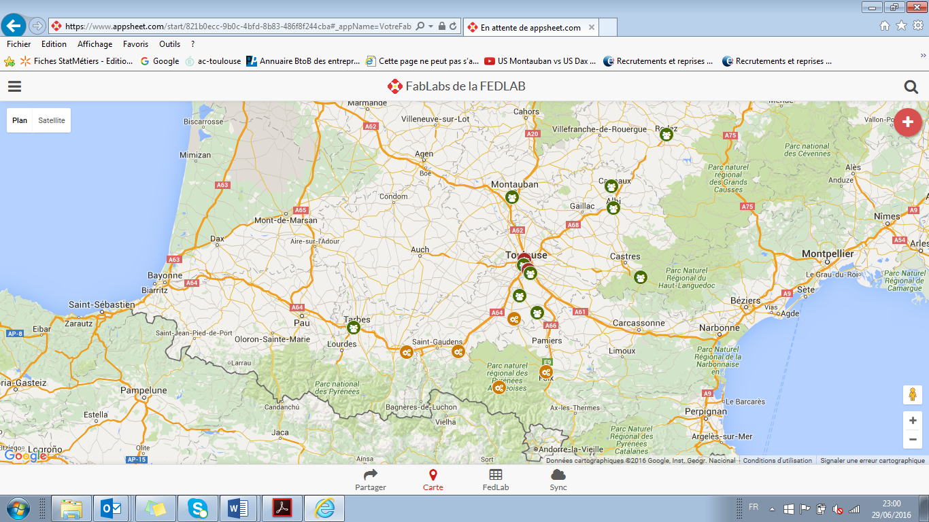The image size is (929, 522).
Task: Open the Fichier menu
Action: [x=19, y=44]
